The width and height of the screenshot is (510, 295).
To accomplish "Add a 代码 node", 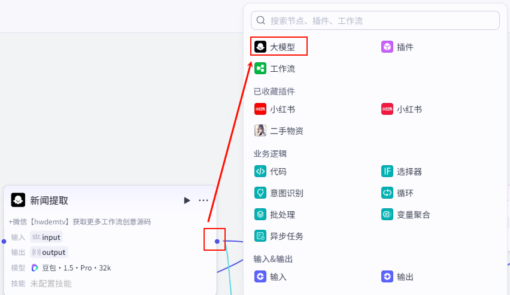I will [x=278, y=171].
